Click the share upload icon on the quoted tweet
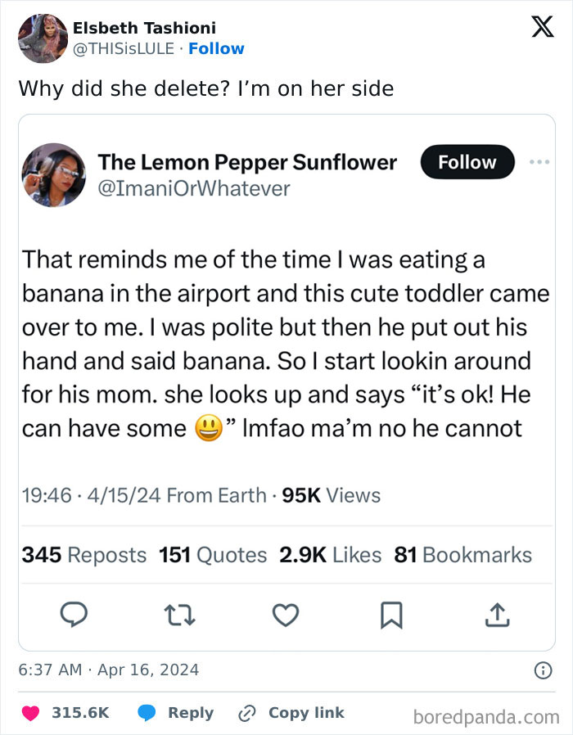The image size is (573, 735). pos(499,616)
